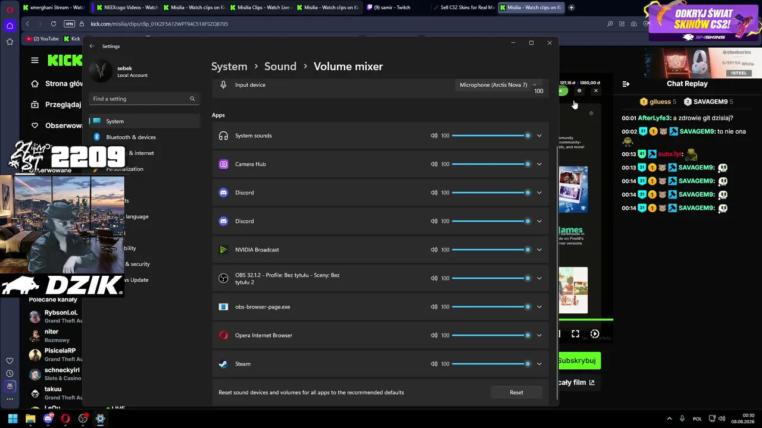Open Opera from the taskbar
Image resolution: width=762 pixels, height=428 pixels.
click(65, 418)
